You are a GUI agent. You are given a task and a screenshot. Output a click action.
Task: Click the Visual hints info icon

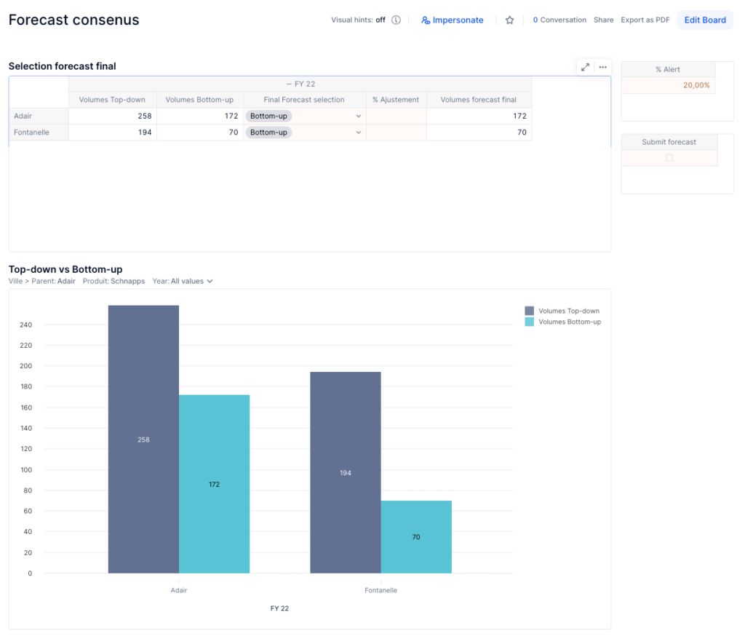[x=396, y=20]
